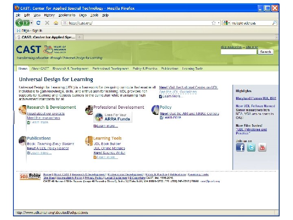Click the Diigo - Sign In bookmark
This screenshot has height=220, width=293.
[x=29, y=31]
